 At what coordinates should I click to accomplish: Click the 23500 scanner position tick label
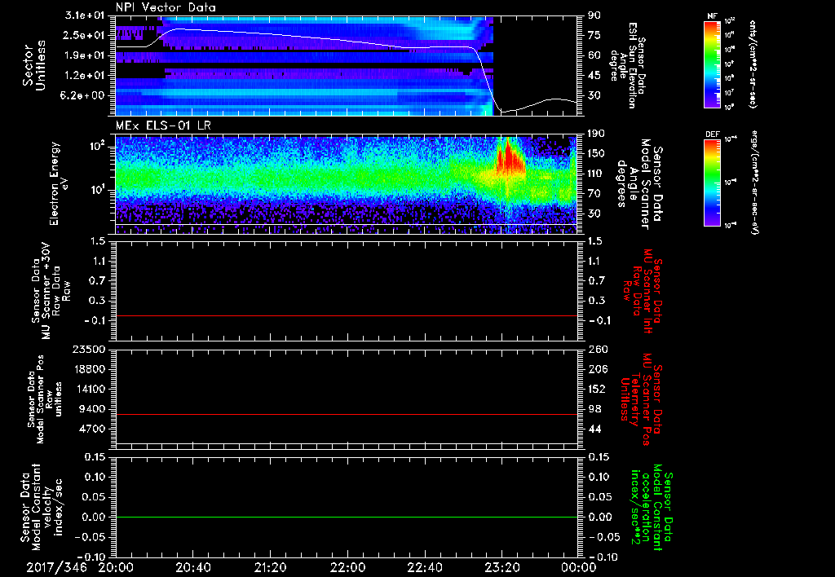click(x=88, y=349)
